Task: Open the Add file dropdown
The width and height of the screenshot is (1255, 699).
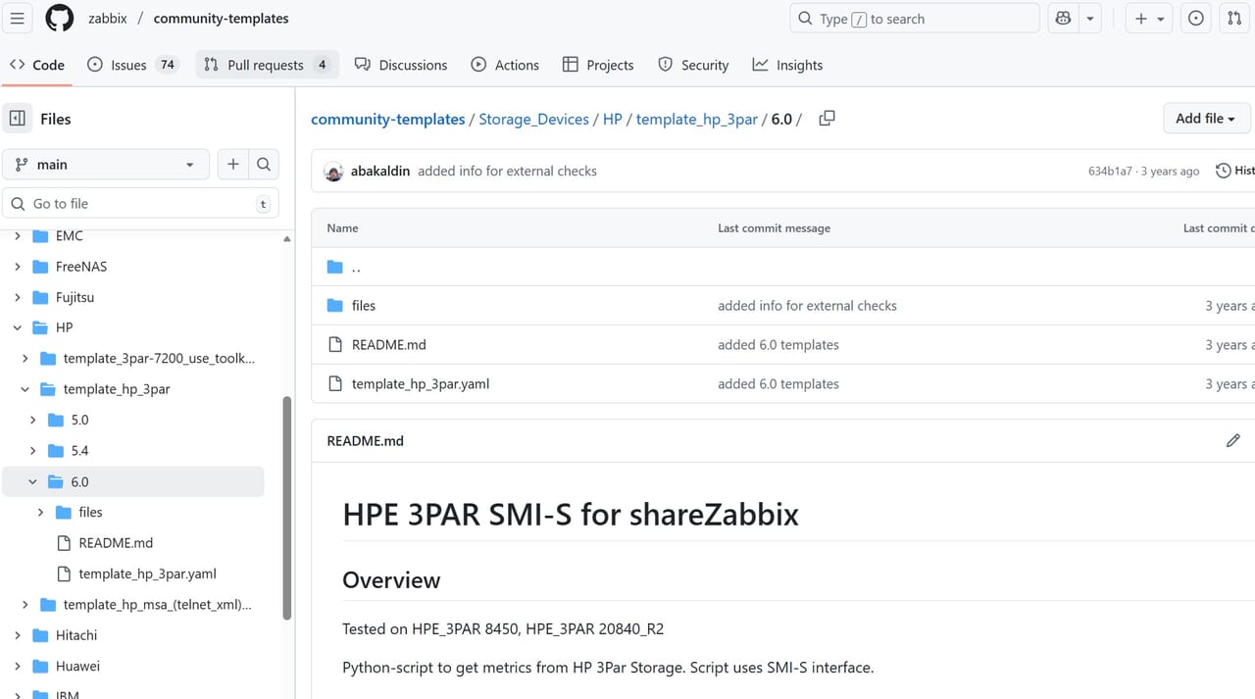Action: pos(1205,119)
